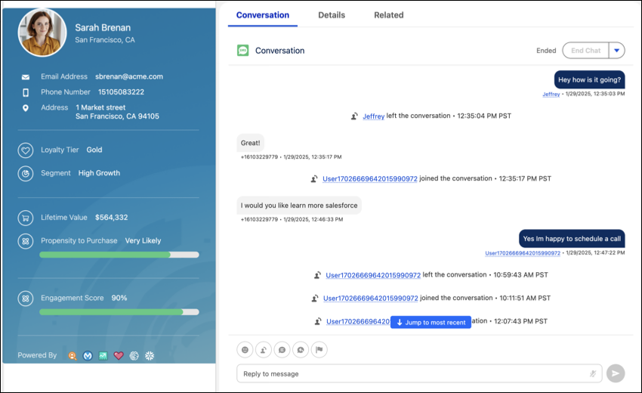The width and height of the screenshot is (642, 393).
Task: Click the $564,332 lifetime value
Action: (x=111, y=218)
